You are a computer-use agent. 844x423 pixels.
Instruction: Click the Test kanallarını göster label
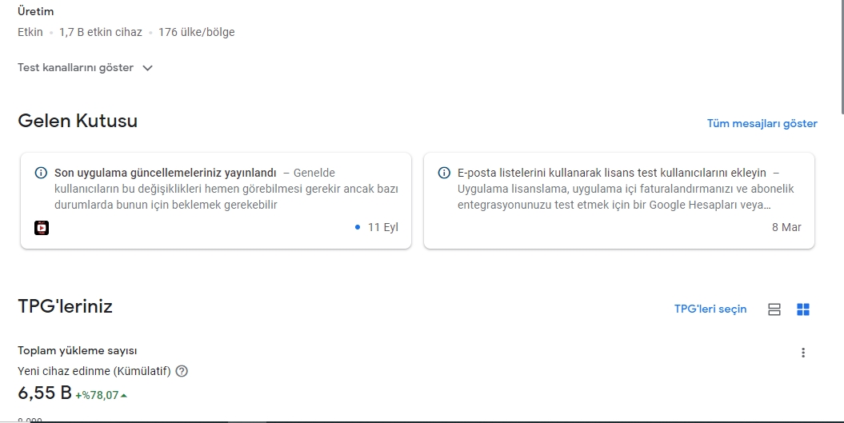tap(75, 67)
